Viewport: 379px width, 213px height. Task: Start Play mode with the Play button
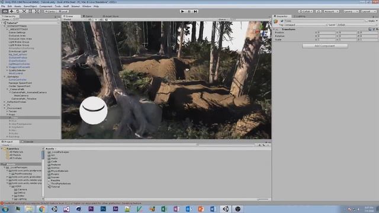point(183,11)
